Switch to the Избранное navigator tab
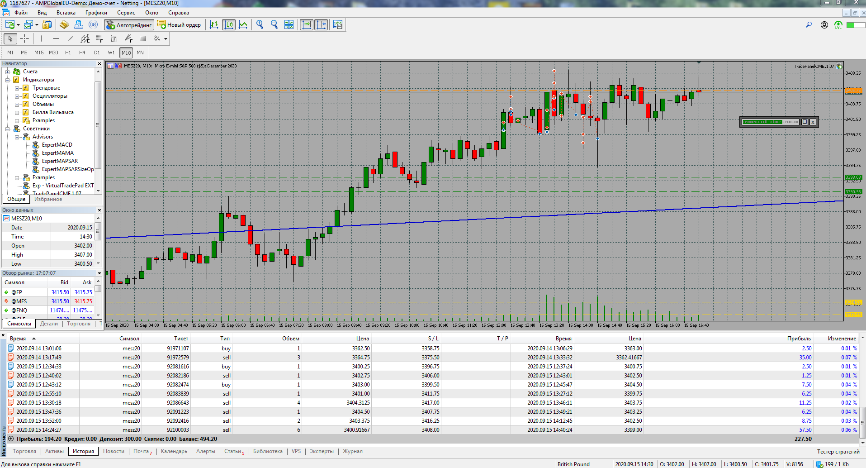The width and height of the screenshot is (866, 468). [48, 199]
